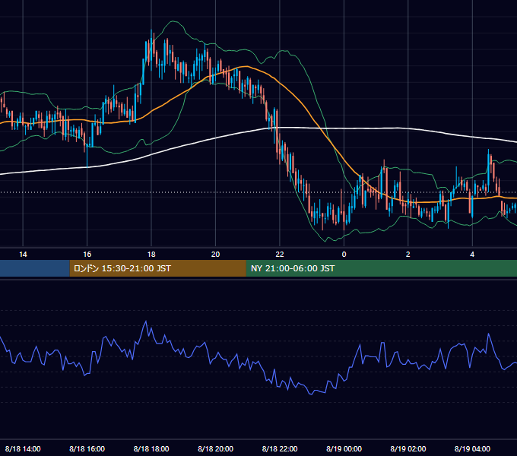
Task: Click the blue session bar before ロンドン
Action: (x=35, y=268)
